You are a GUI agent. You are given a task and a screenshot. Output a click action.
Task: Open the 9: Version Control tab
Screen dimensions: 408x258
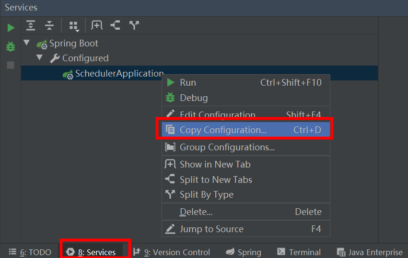point(172,252)
